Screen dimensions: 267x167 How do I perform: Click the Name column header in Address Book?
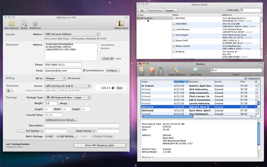pyautogui.click(x=197, y=15)
